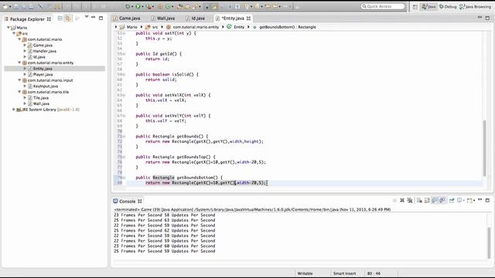Click the editor vertical scrollbar
The height and width of the screenshot is (278, 495).
(485, 148)
